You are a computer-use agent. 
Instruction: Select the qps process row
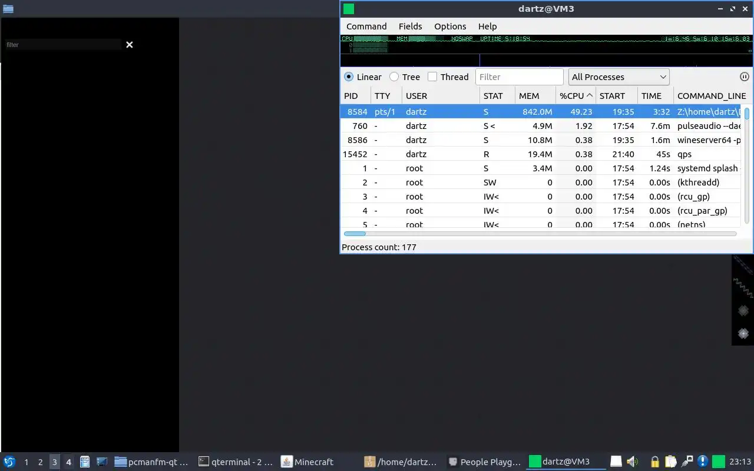click(541, 154)
